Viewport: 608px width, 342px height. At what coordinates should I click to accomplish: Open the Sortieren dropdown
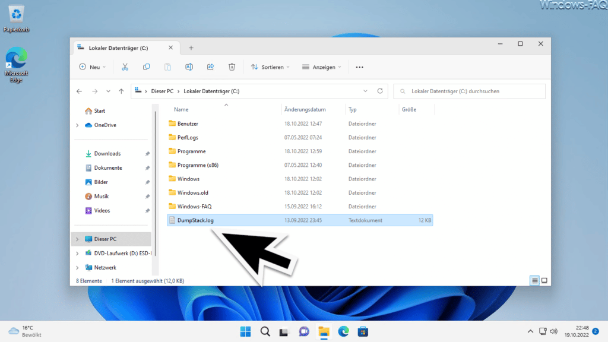click(x=270, y=67)
